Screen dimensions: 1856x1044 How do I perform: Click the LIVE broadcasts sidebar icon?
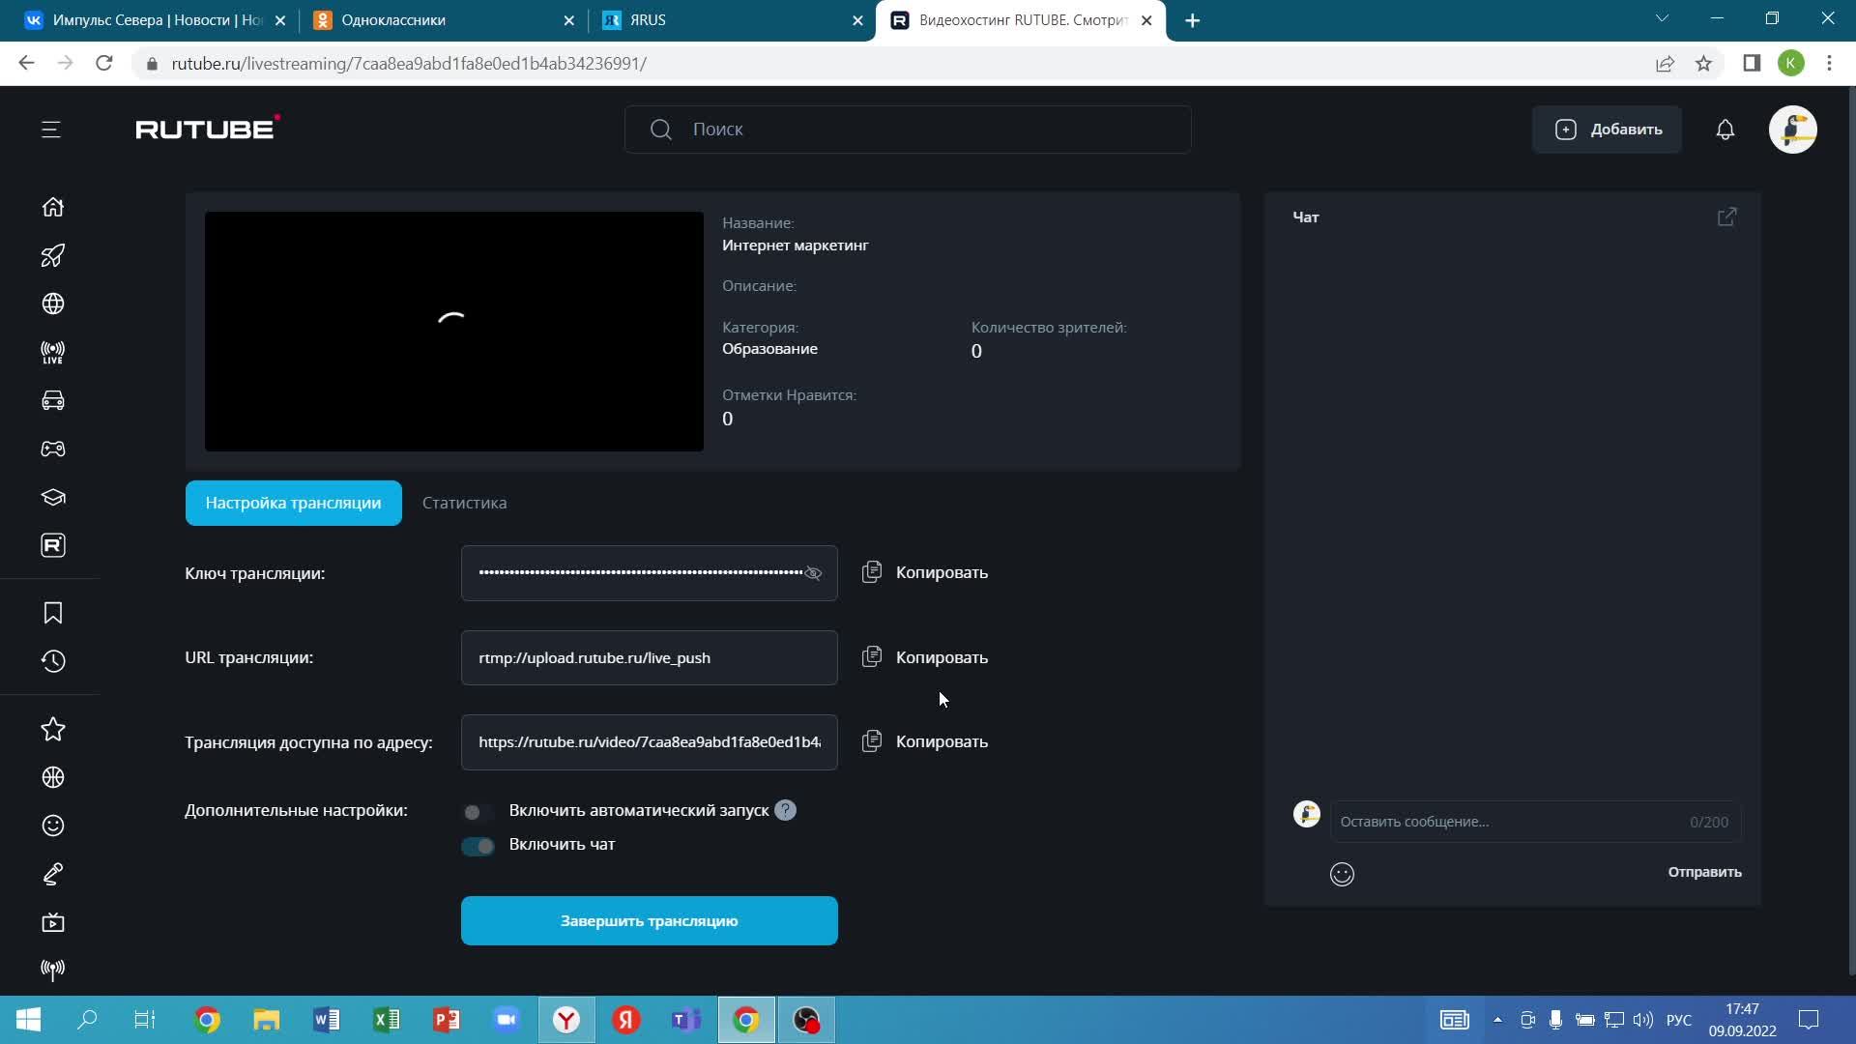(x=53, y=353)
